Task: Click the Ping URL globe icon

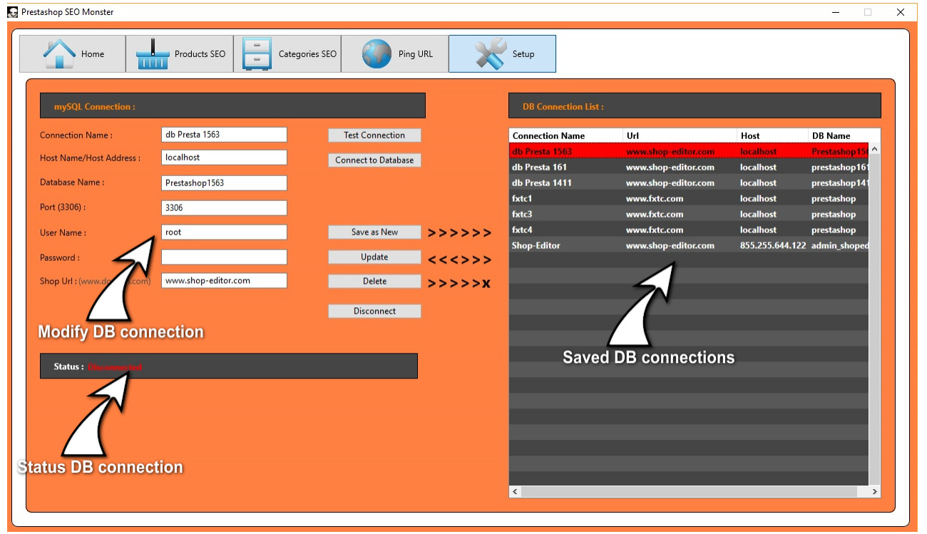Action: click(377, 54)
